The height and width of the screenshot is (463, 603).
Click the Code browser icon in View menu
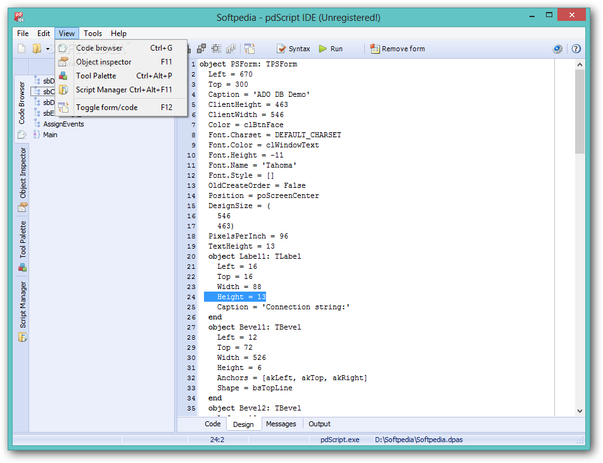(x=63, y=48)
